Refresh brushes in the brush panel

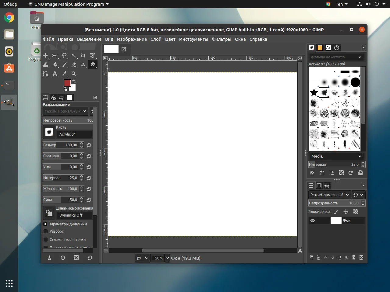pyautogui.click(x=351, y=173)
